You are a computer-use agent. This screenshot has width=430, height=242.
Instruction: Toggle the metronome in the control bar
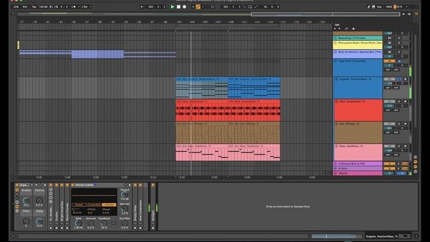click(x=73, y=7)
